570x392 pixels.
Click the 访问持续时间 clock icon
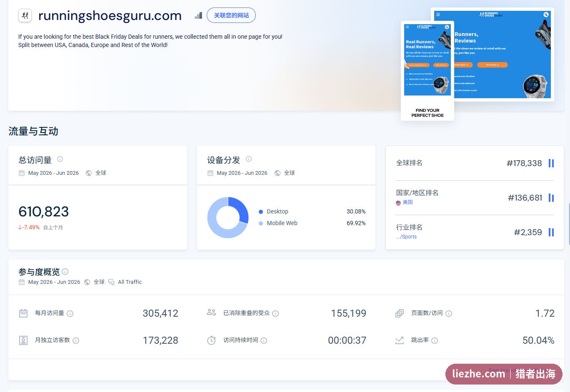point(211,340)
